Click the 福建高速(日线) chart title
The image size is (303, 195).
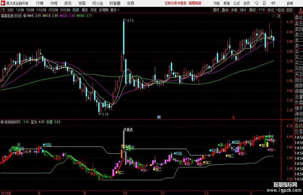12,16
